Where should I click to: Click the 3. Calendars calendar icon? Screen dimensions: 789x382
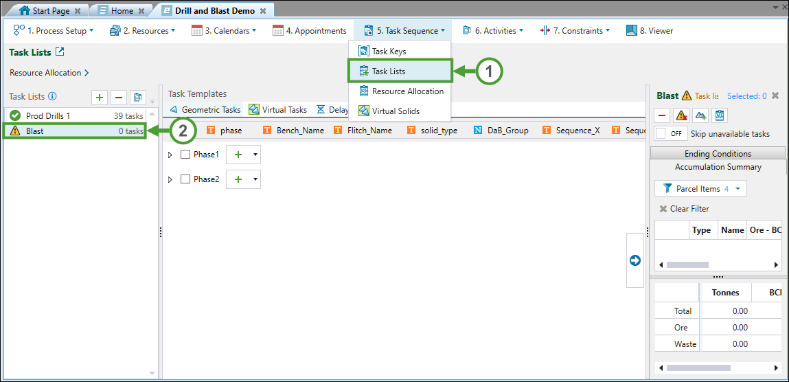coord(197,31)
